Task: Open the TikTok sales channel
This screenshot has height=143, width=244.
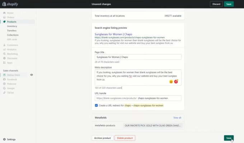Action: [10, 93]
